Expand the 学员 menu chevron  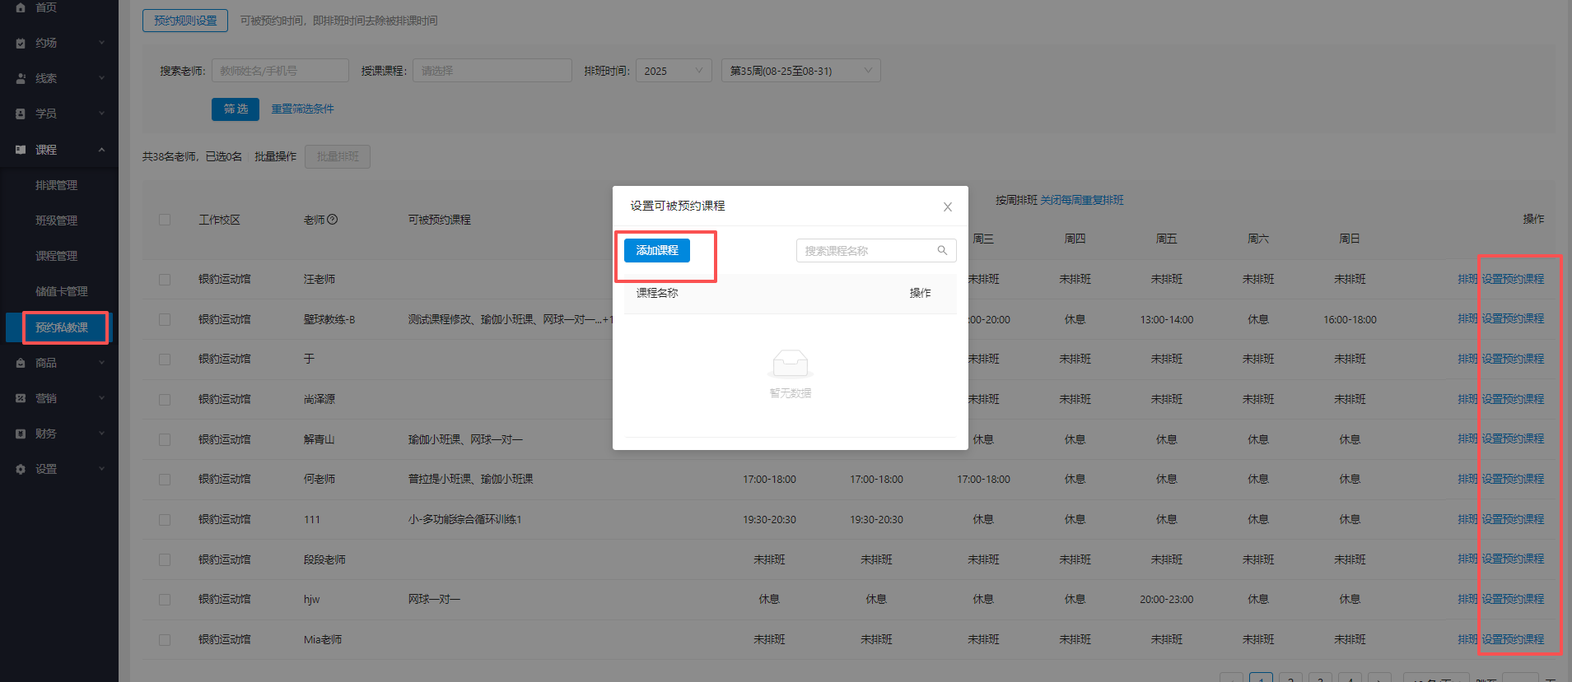click(101, 114)
